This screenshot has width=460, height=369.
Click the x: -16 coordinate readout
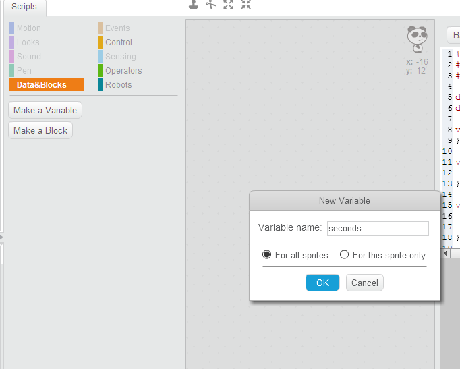417,62
